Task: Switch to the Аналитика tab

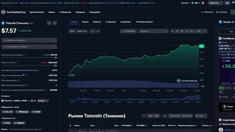Action: (126, 22)
